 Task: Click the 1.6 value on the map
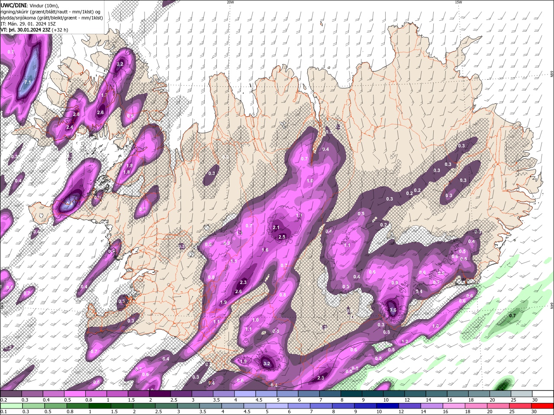(265, 250)
